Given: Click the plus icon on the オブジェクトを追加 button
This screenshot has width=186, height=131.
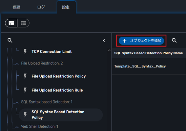Looking at the screenshot, I should [x=124, y=41].
